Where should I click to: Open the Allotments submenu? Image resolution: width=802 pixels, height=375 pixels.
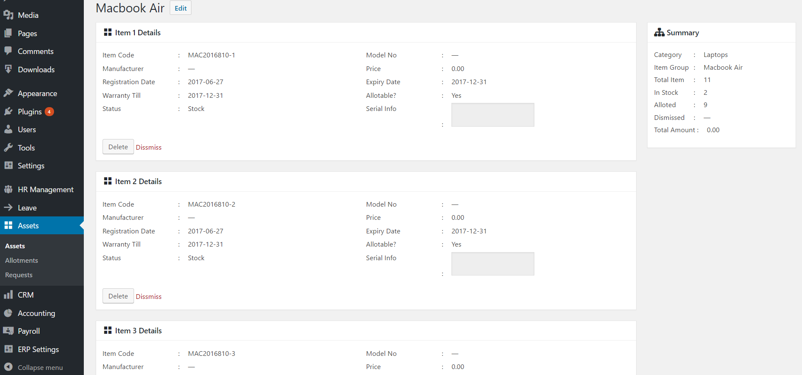click(21, 260)
